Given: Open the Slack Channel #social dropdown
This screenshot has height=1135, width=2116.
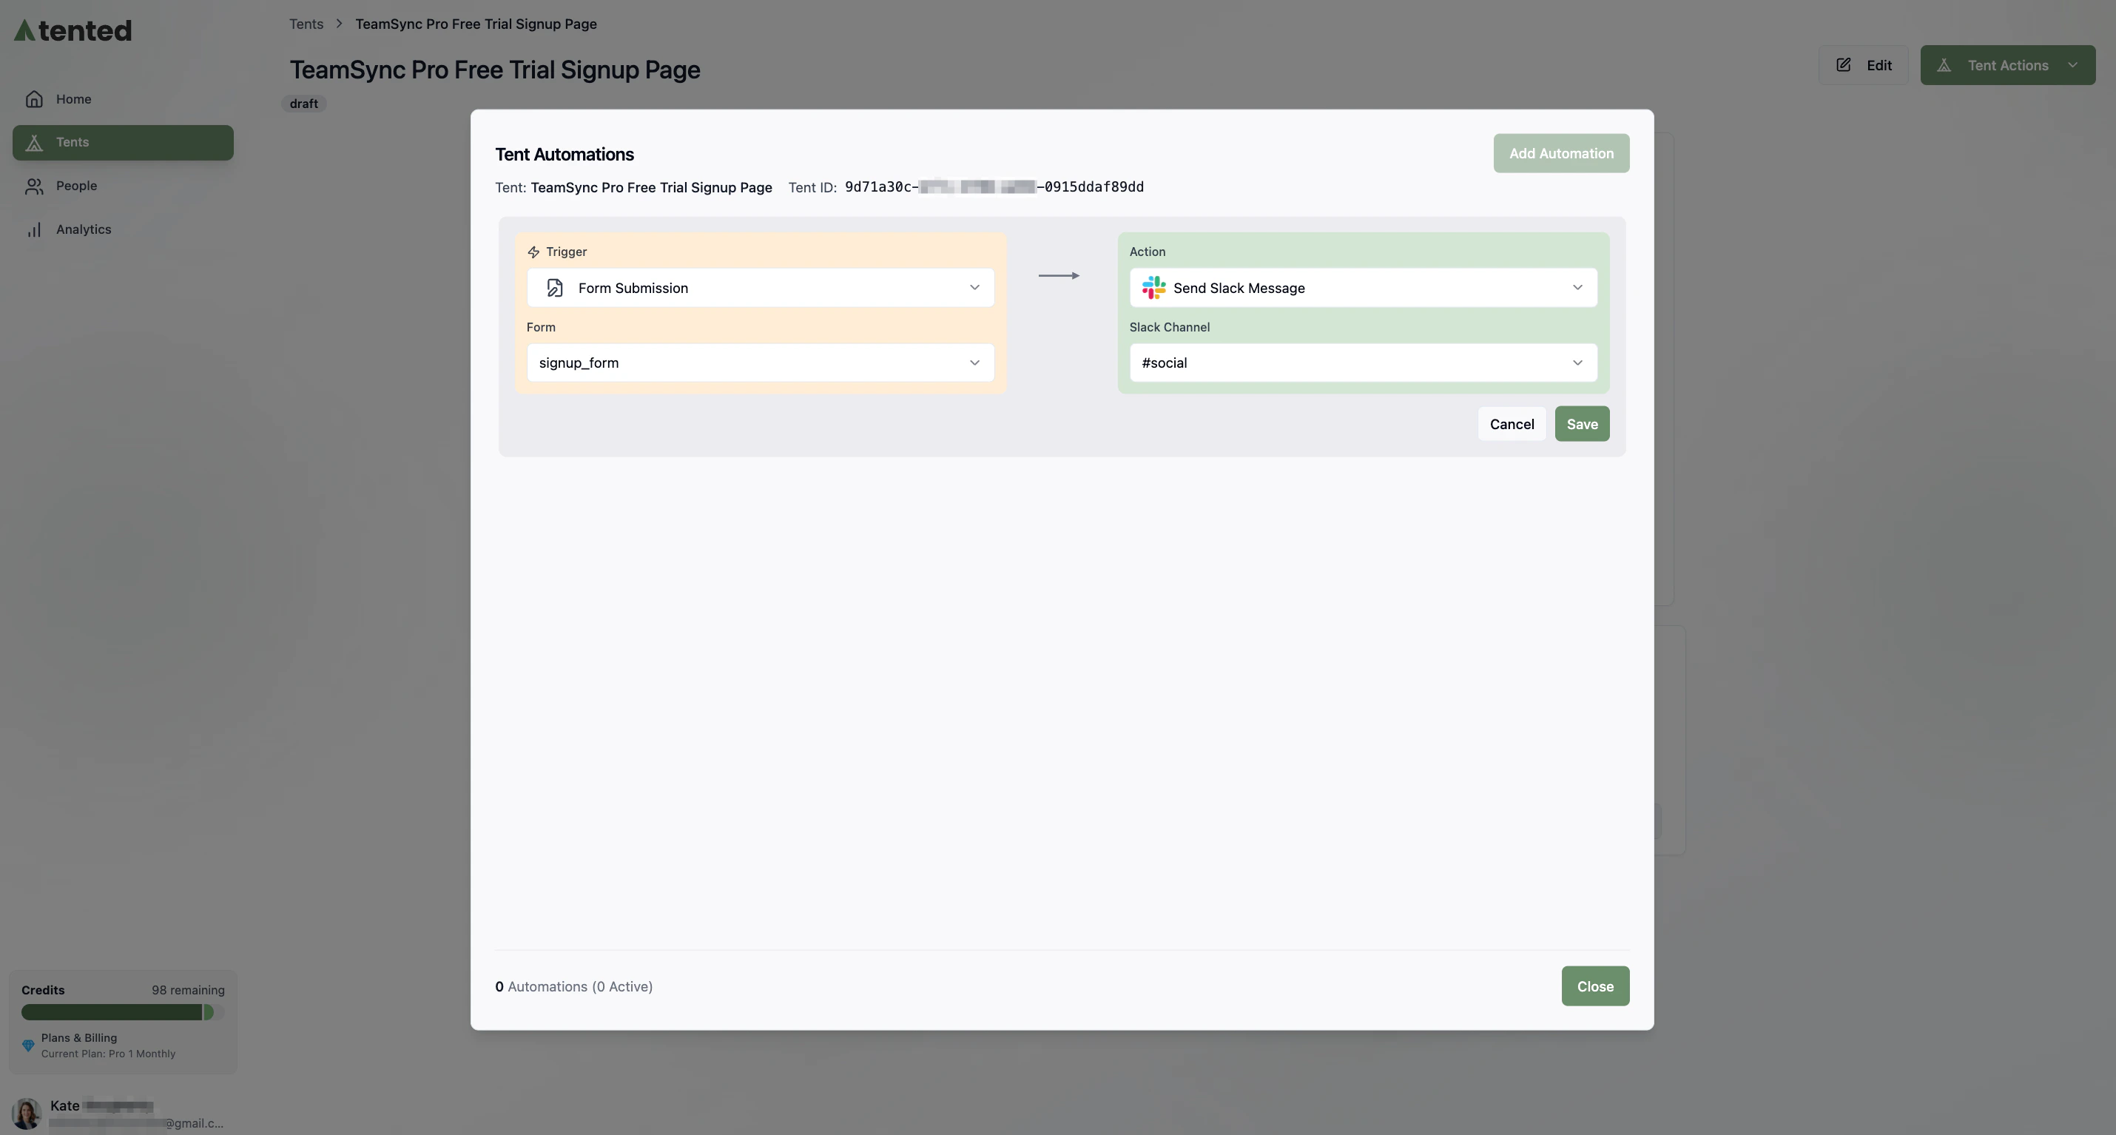Looking at the screenshot, I should pos(1577,363).
